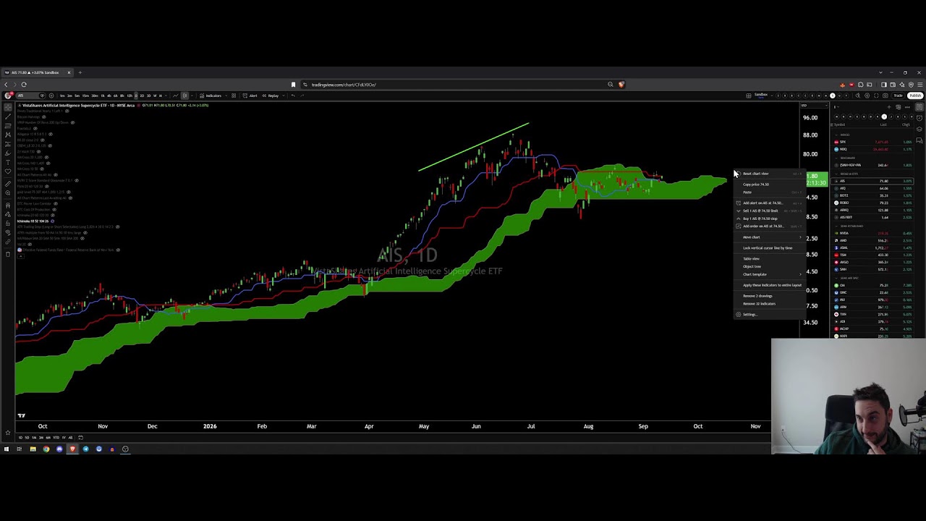The image size is (926, 521).
Task: Hide the Effective Federal Funds Rate indicator
Action: tap(118, 250)
